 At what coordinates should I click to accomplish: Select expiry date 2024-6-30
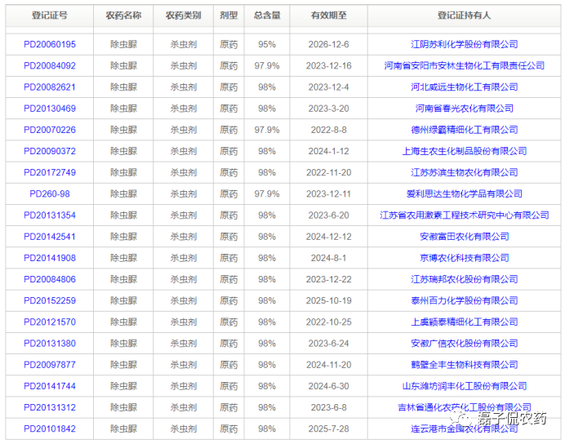click(328, 386)
